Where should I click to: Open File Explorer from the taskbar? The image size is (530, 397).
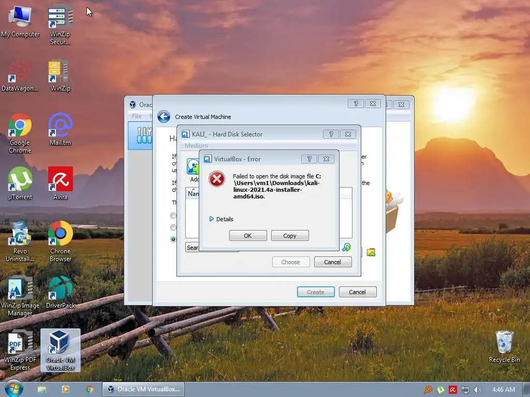(41, 389)
